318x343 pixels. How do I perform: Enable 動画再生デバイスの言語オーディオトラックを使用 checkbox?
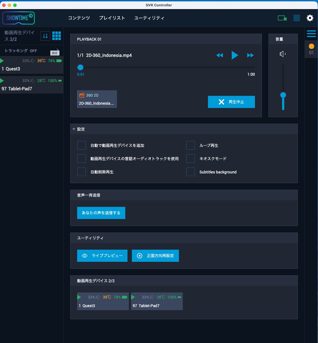coord(82,159)
